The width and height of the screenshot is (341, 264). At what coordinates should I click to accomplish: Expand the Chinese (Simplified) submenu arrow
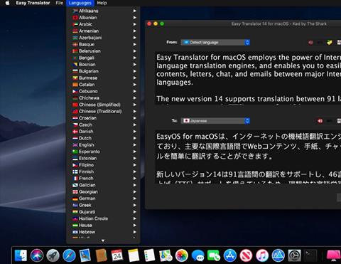[x=135, y=105]
